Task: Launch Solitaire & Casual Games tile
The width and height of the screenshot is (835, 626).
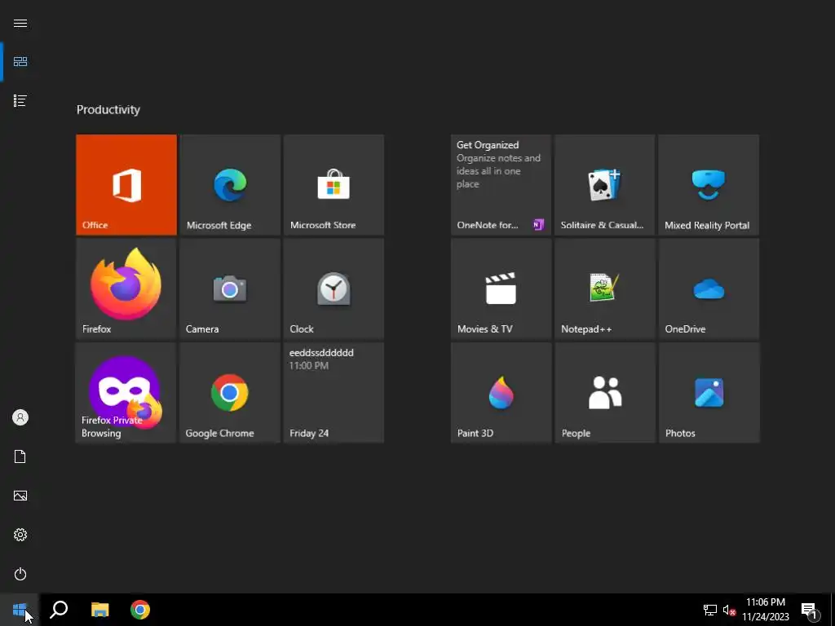Action: 605,184
